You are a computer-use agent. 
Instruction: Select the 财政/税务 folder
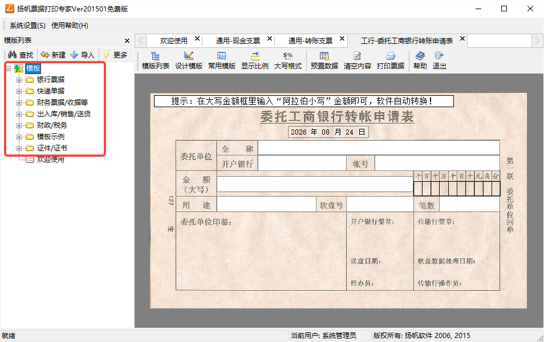tap(52, 125)
